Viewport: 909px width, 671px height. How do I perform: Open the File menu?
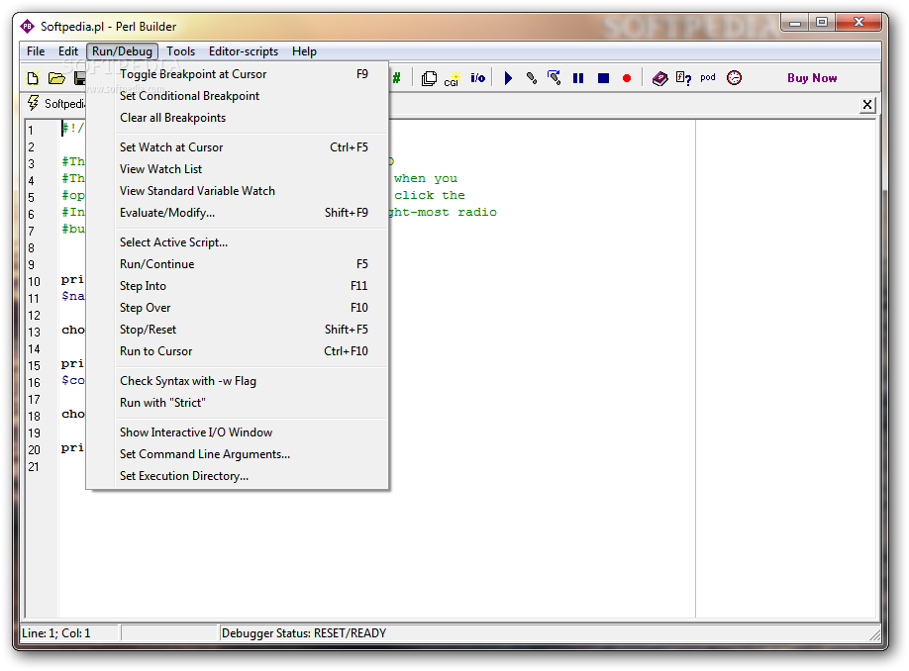click(36, 51)
